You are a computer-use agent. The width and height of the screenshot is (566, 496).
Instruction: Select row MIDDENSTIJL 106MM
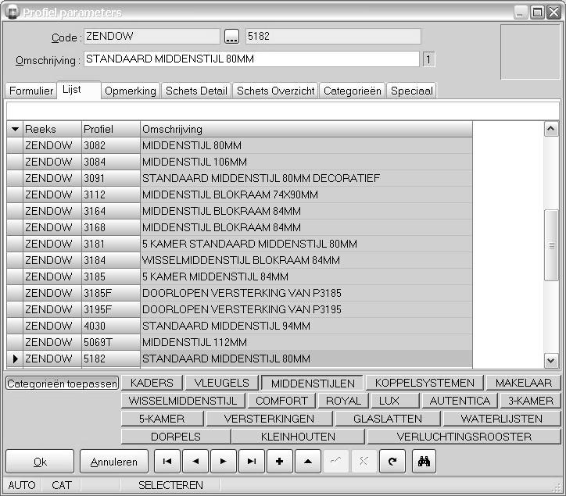pyautogui.click(x=240, y=162)
